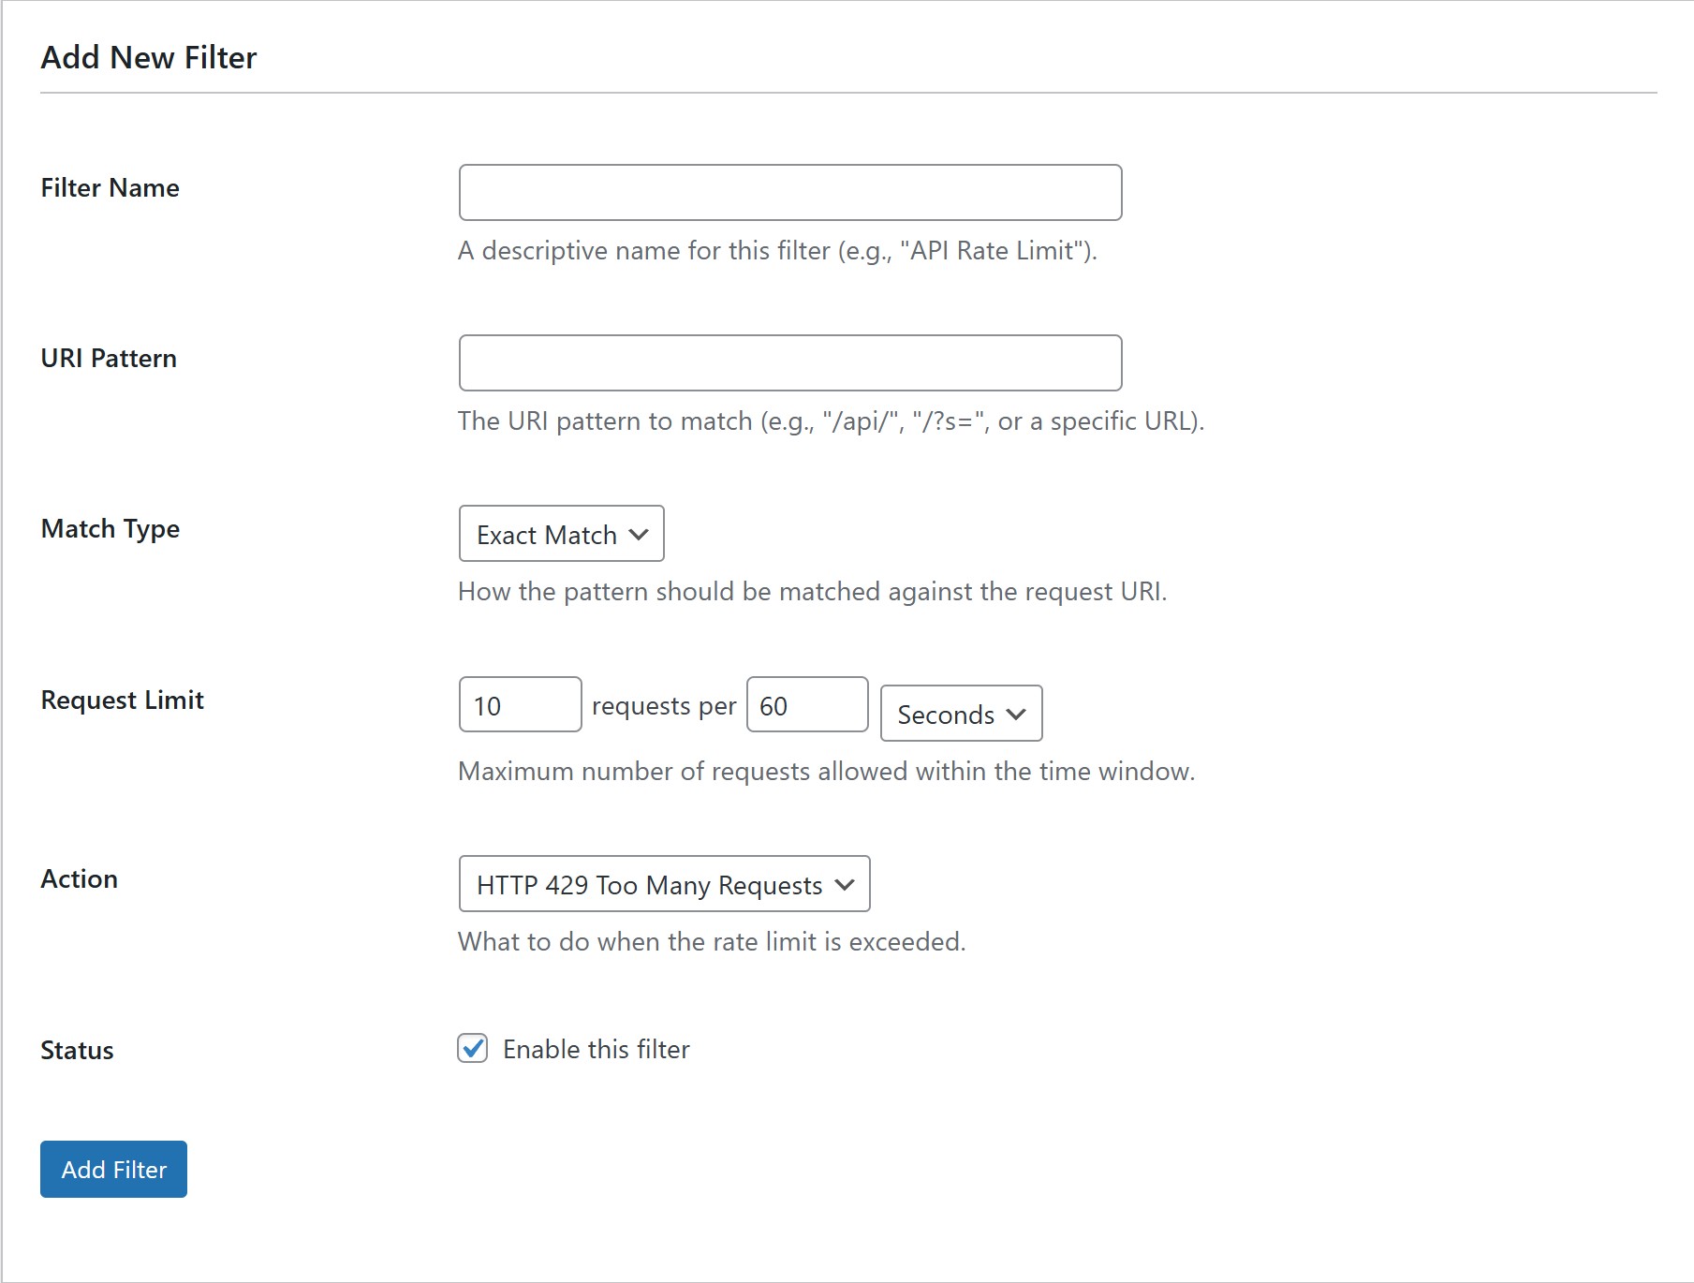Click the Filter Name label
This screenshot has height=1283, width=1694.
[109, 187]
